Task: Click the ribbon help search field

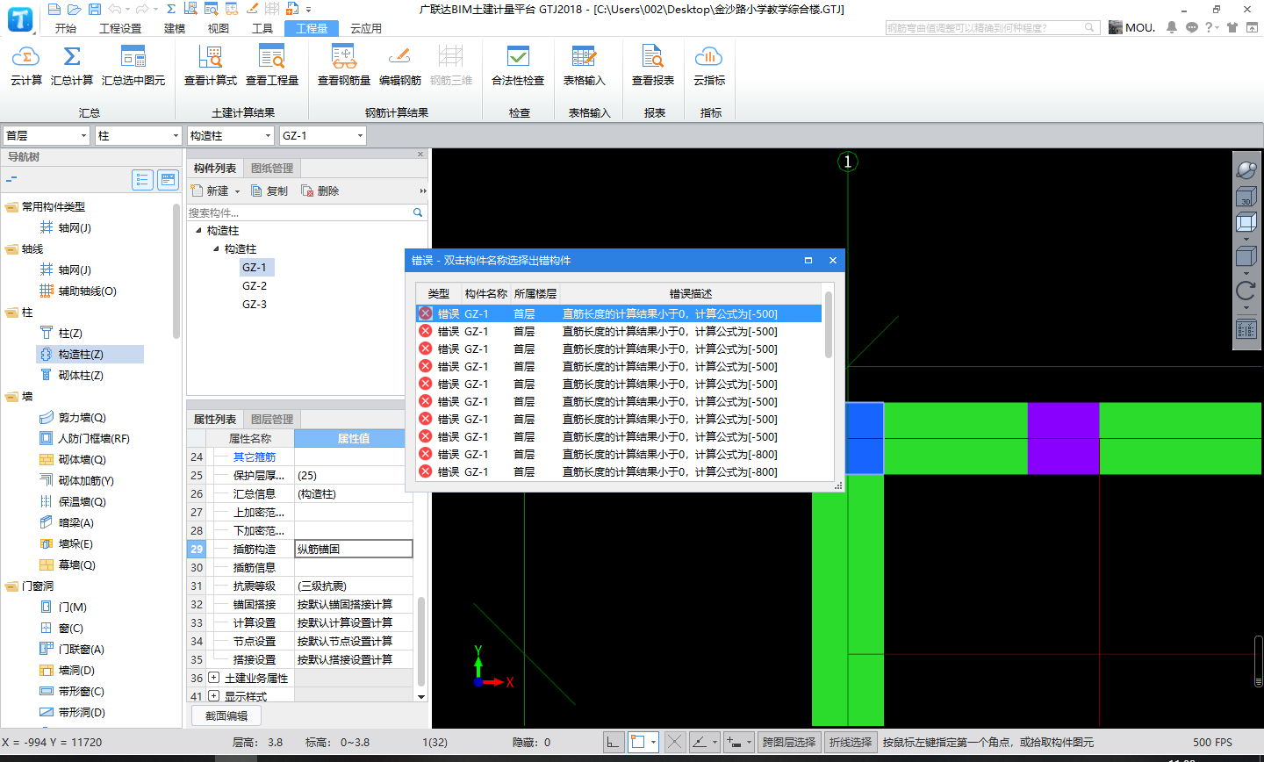Action: click(993, 28)
